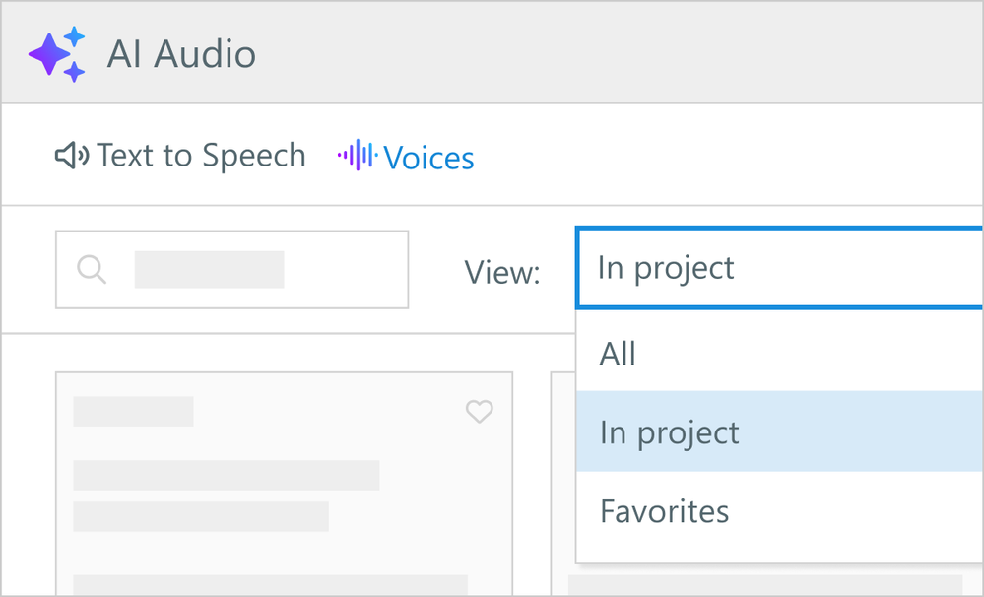Select the Voices tab label
984x597 pixels.
click(x=428, y=158)
